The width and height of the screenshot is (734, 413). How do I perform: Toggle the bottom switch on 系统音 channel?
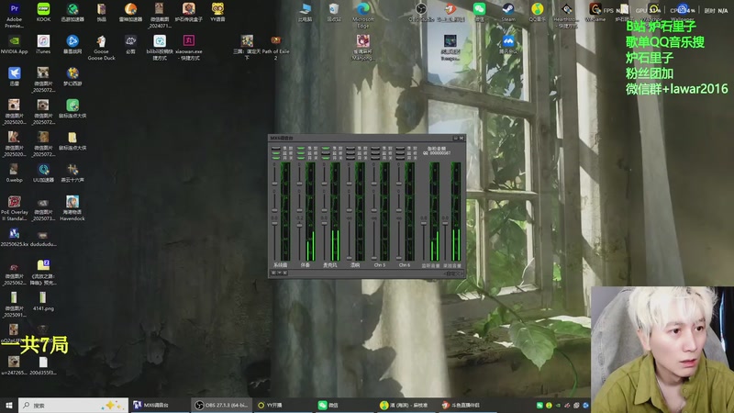(x=276, y=158)
